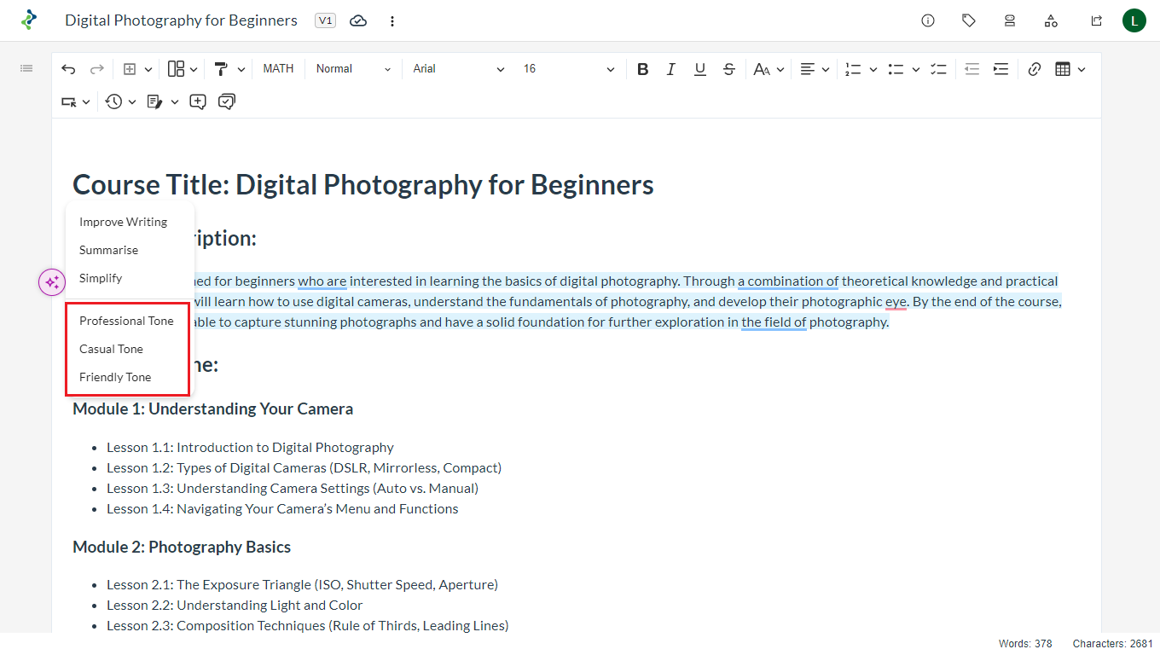Toggle bold formatting
1160x655 pixels.
coord(643,69)
